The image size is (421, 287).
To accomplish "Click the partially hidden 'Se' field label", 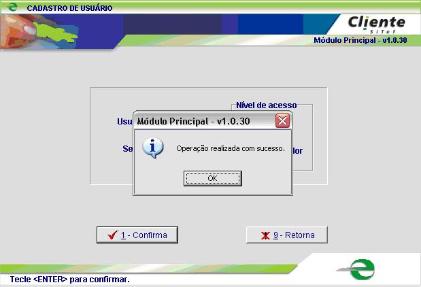I will (127, 148).
